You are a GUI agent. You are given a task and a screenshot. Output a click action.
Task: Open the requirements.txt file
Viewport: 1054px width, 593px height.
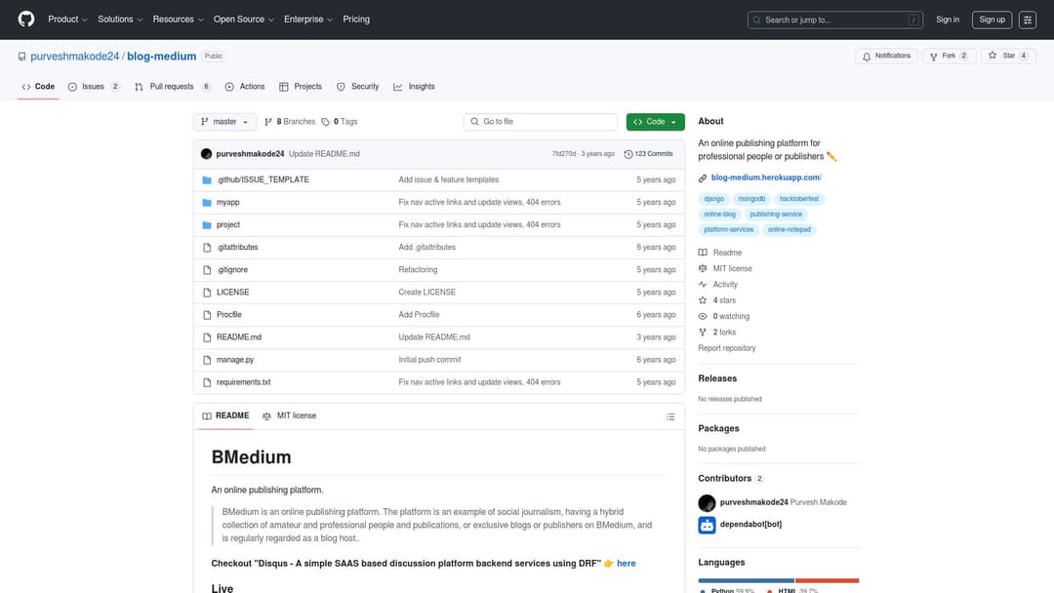click(243, 382)
